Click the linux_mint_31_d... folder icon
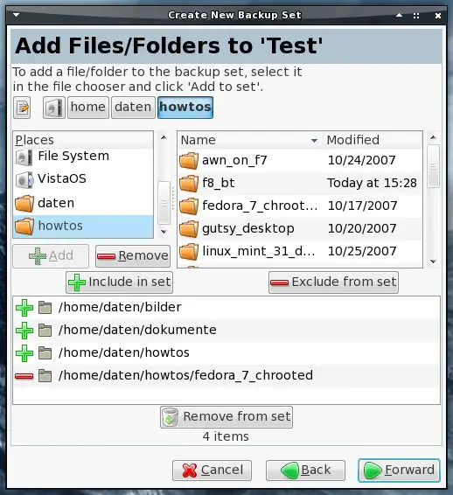This screenshot has height=495, width=453. tap(189, 252)
